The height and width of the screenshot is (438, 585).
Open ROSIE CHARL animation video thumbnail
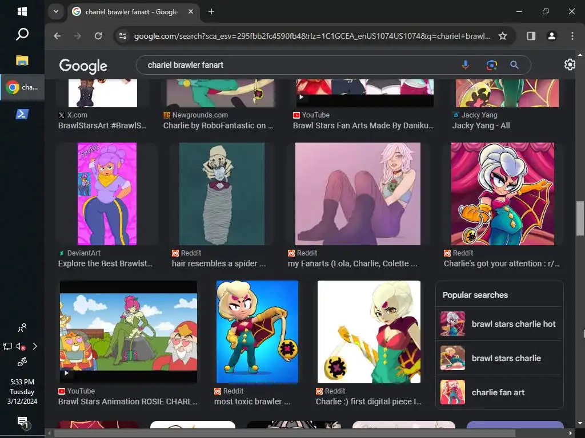[x=129, y=331]
